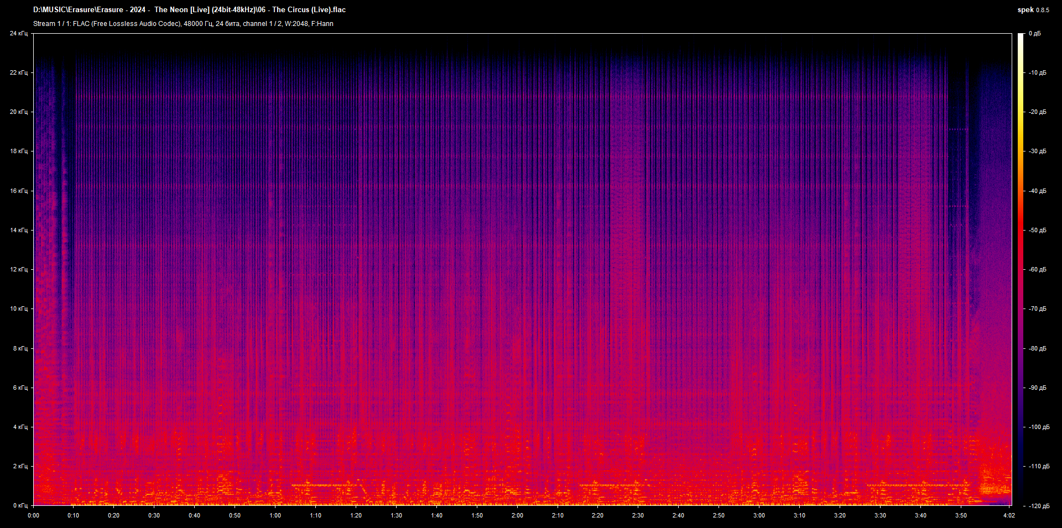Image resolution: width=1062 pixels, height=528 pixels.
Task: Click the -40 дБ scale label
Action: [1038, 191]
